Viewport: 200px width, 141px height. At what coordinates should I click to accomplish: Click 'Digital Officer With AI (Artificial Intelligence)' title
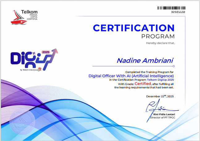point(131,76)
